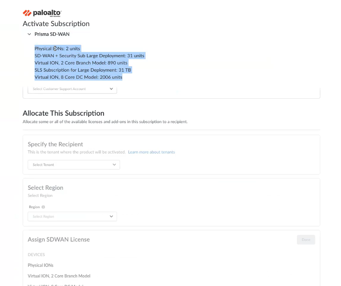Screen dimensions: 341x286
Task: Click the Assign SDWAN License heading
Action: (x=58, y=240)
